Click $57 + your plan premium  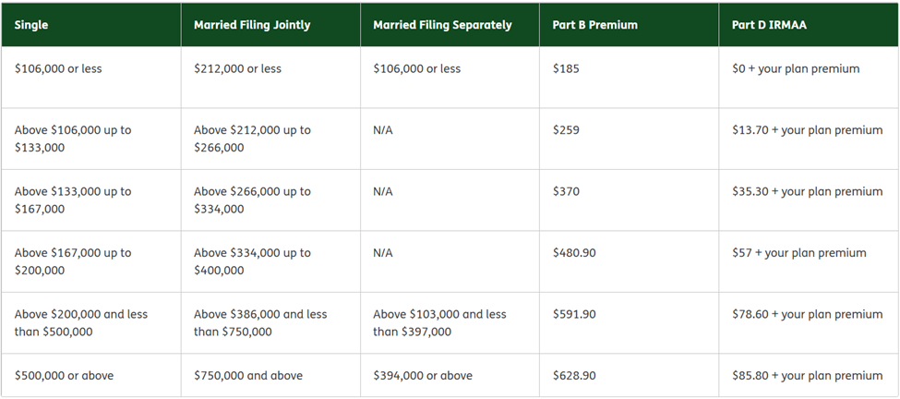798,252
